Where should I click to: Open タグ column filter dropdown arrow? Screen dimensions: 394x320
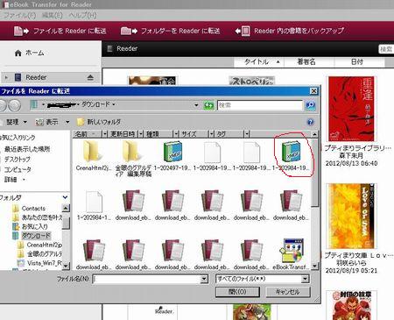[x=247, y=134]
